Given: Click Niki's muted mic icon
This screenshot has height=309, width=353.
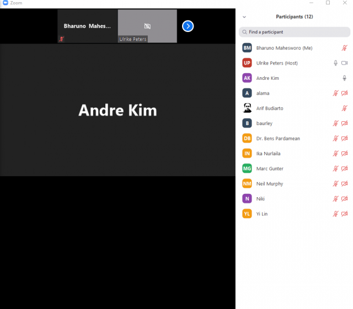Looking at the screenshot, I should coord(335,199).
